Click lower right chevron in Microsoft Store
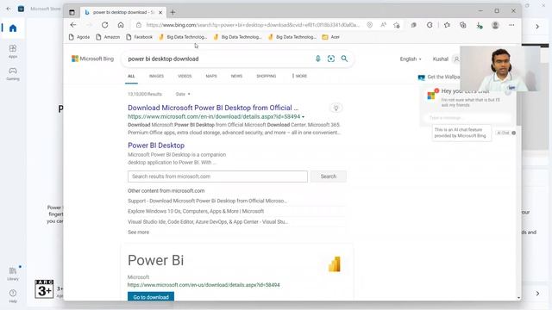 click(537, 293)
